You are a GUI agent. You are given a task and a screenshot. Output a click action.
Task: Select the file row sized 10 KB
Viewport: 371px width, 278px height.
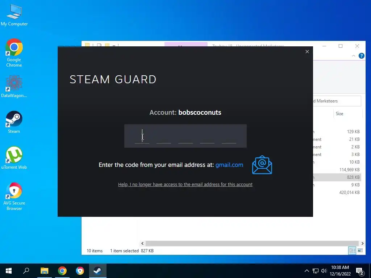pyautogui.click(x=338, y=162)
